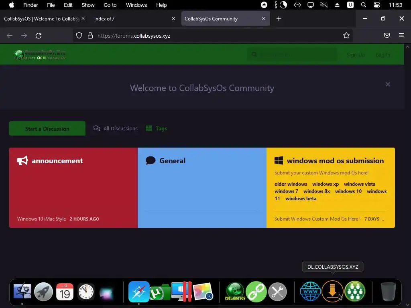Open the Apple menu
Screen dimensions: 411x308
[12, 5]
